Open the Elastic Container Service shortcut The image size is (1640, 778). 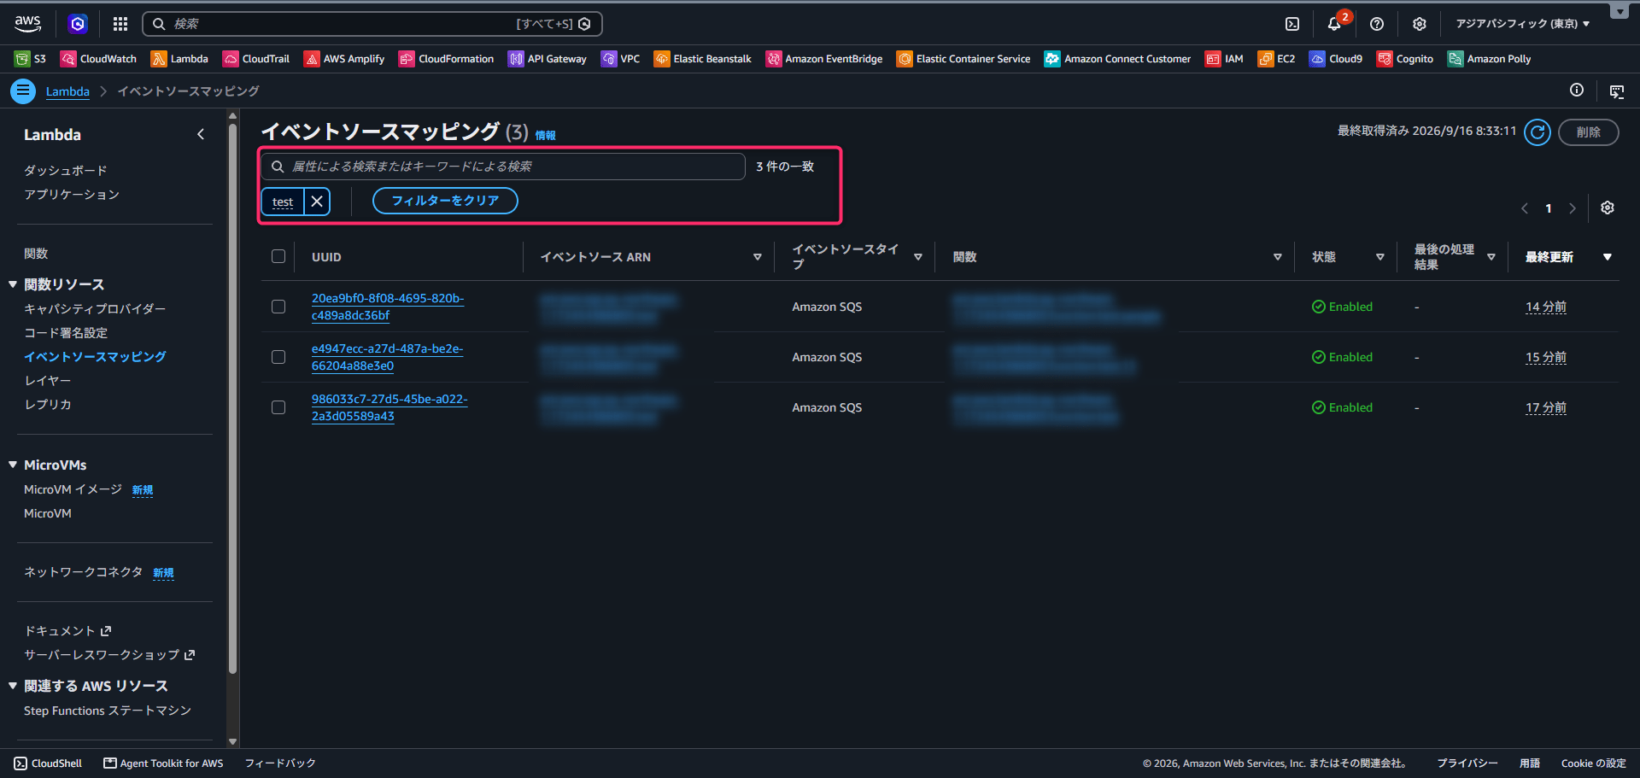click(963, 59)
